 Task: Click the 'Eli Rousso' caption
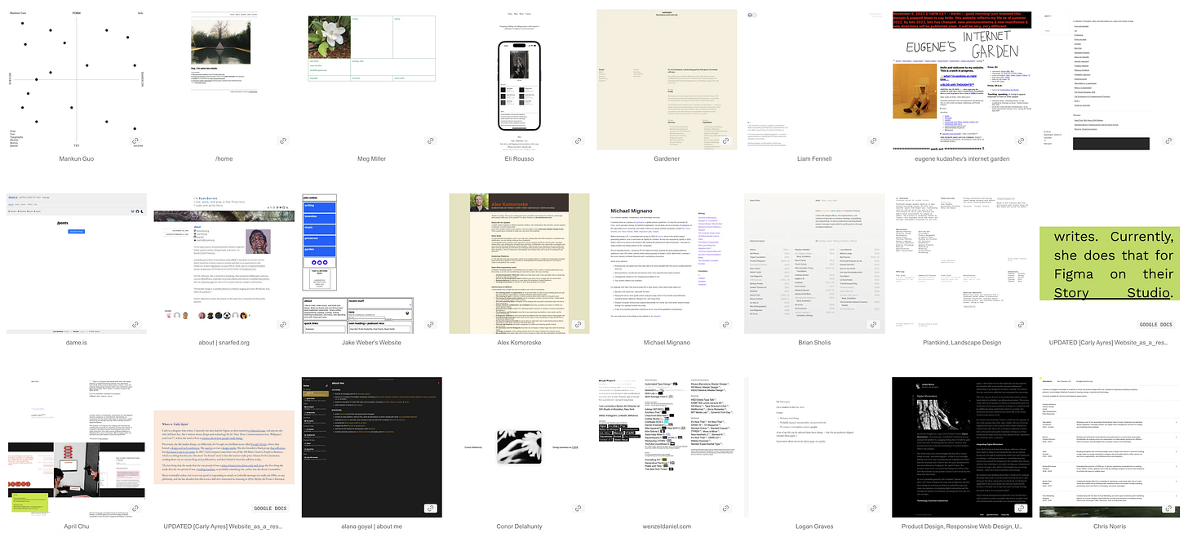click(x=520, y=159)
